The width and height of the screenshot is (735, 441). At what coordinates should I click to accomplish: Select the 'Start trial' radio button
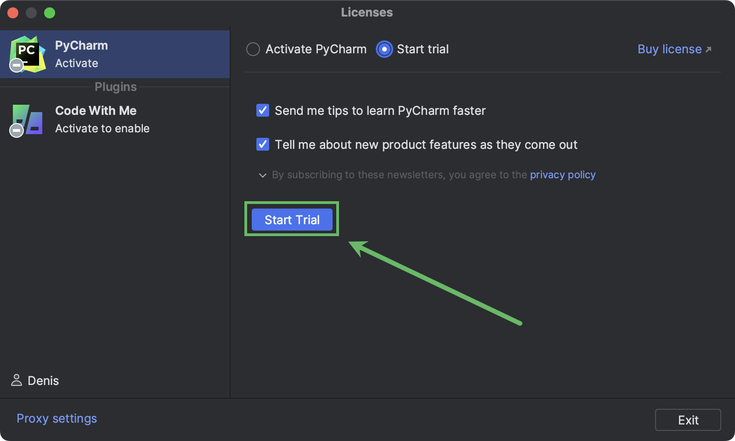[384, 49]
